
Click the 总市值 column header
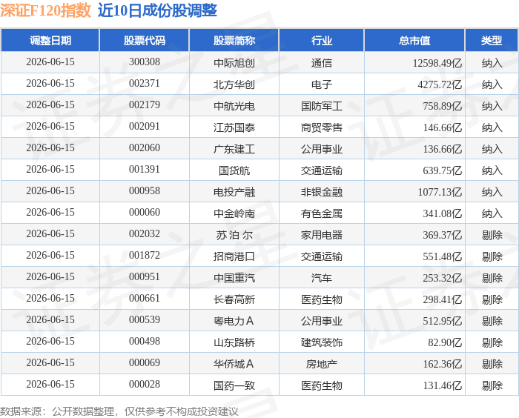(x=414, y=41)
